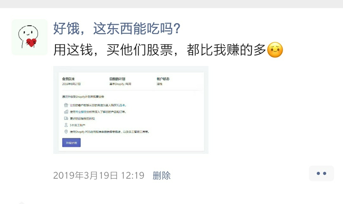Image resolution: width=343 pixels, height=204 pixels.
Task: Click the gift card icon in the screenshot
Action: click(x=66, y=105)
